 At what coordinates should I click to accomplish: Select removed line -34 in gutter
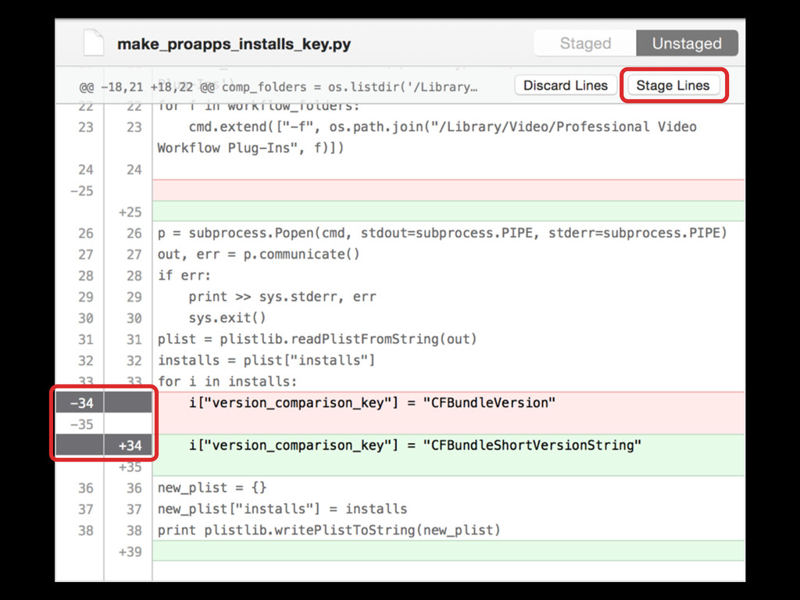80,403
